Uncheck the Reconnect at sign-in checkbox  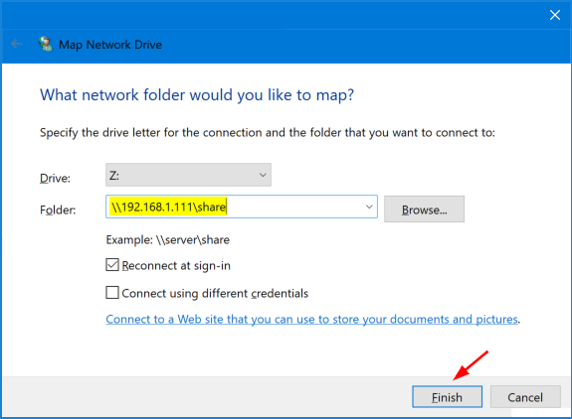[x=112, y=265]
